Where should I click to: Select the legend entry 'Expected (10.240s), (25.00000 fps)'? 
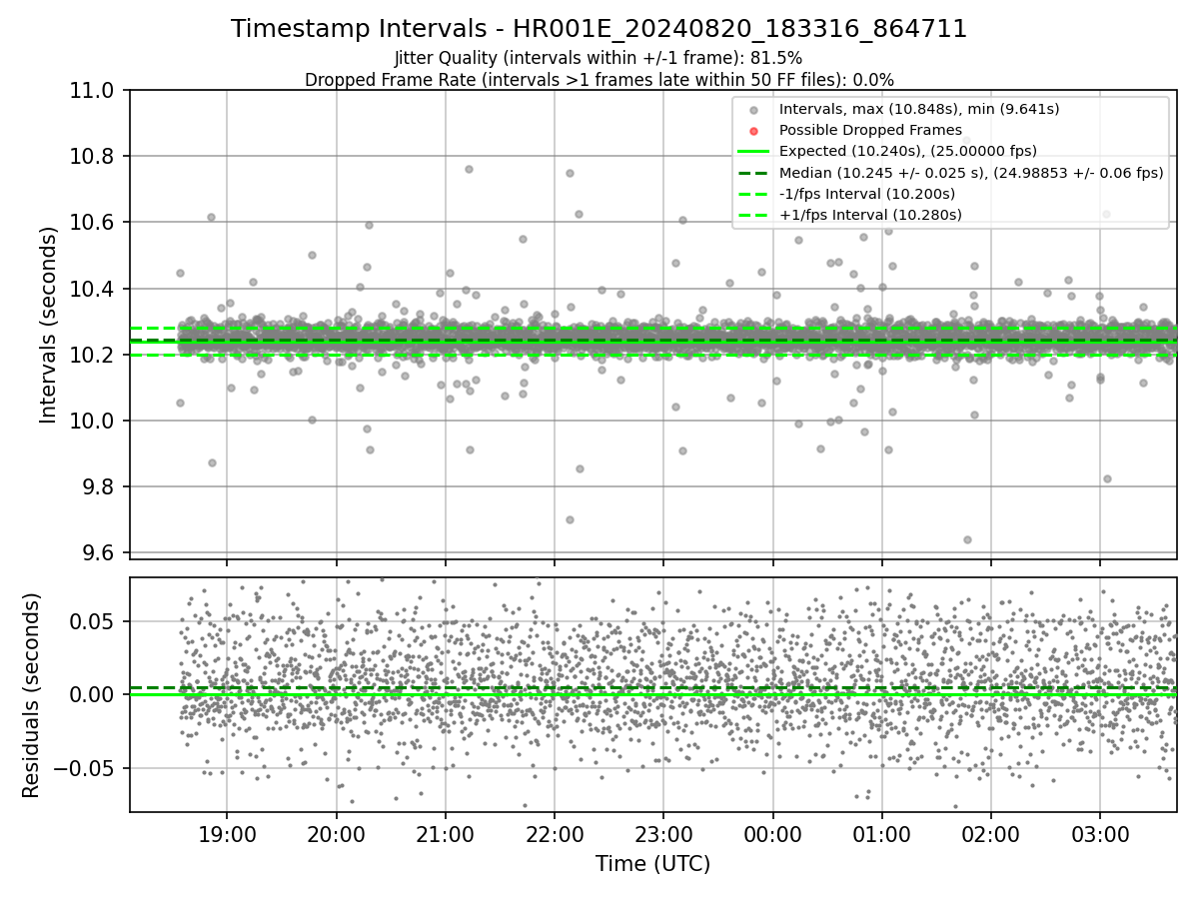908,151
